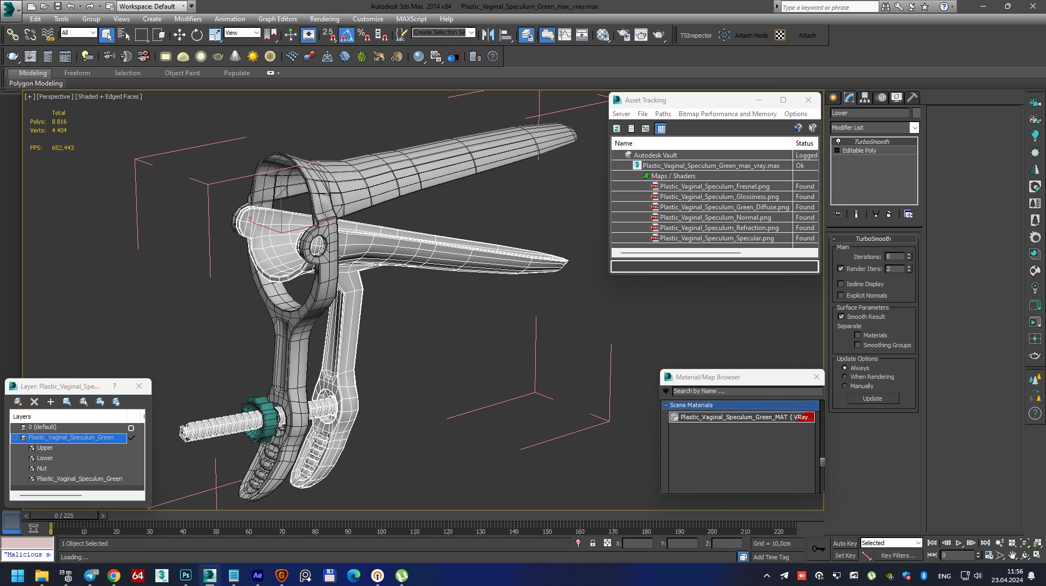Open Bitmap Performance and Memory menu
Viewport: 1046px width, 586px height.
pyautogui.click(x=727, y=114)
